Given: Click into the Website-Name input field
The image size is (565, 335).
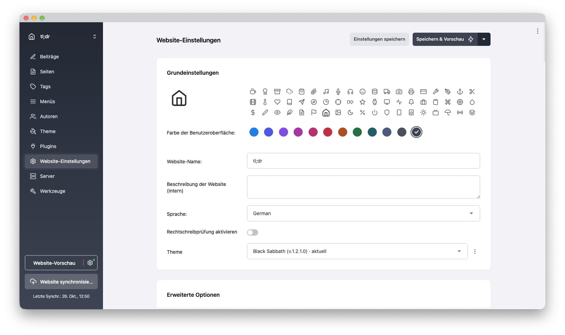Looking at the screenshot, I should [363, 161].
